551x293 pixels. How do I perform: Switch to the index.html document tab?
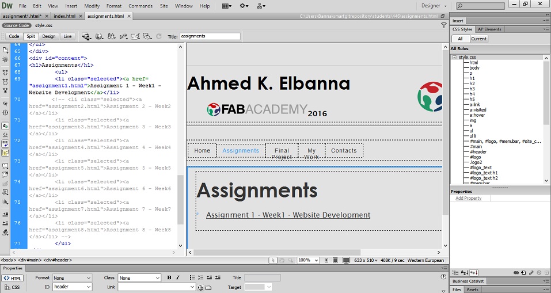(x=64, y=16)
